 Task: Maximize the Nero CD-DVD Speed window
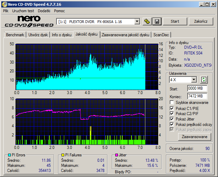pos(207,4)
